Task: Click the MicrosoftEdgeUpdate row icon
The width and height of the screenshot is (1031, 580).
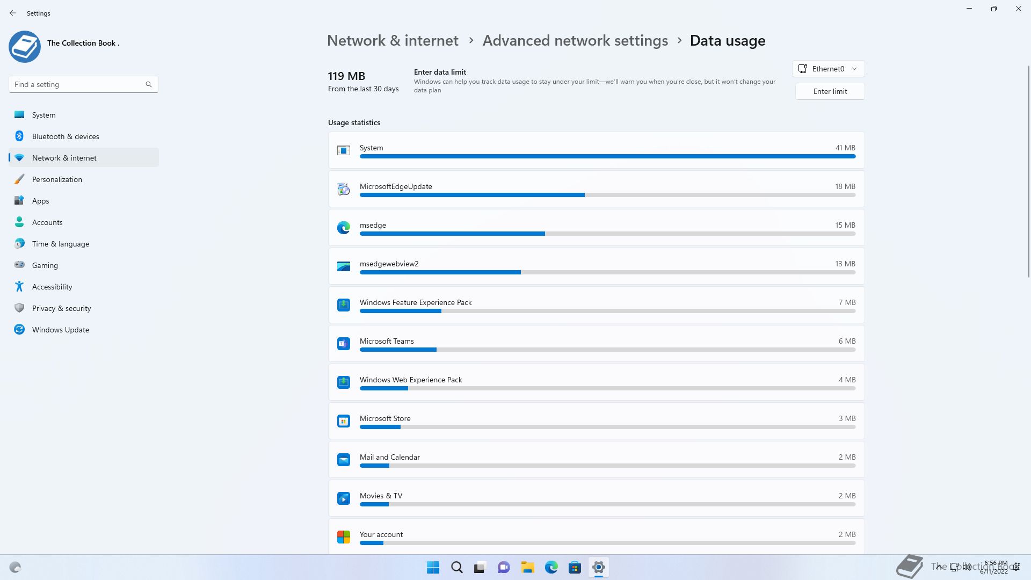Action: click(344, 189)
